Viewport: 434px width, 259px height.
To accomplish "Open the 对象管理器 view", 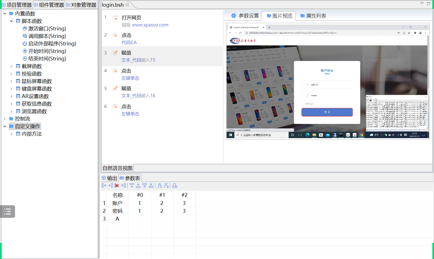I will (x=83, y=4).
